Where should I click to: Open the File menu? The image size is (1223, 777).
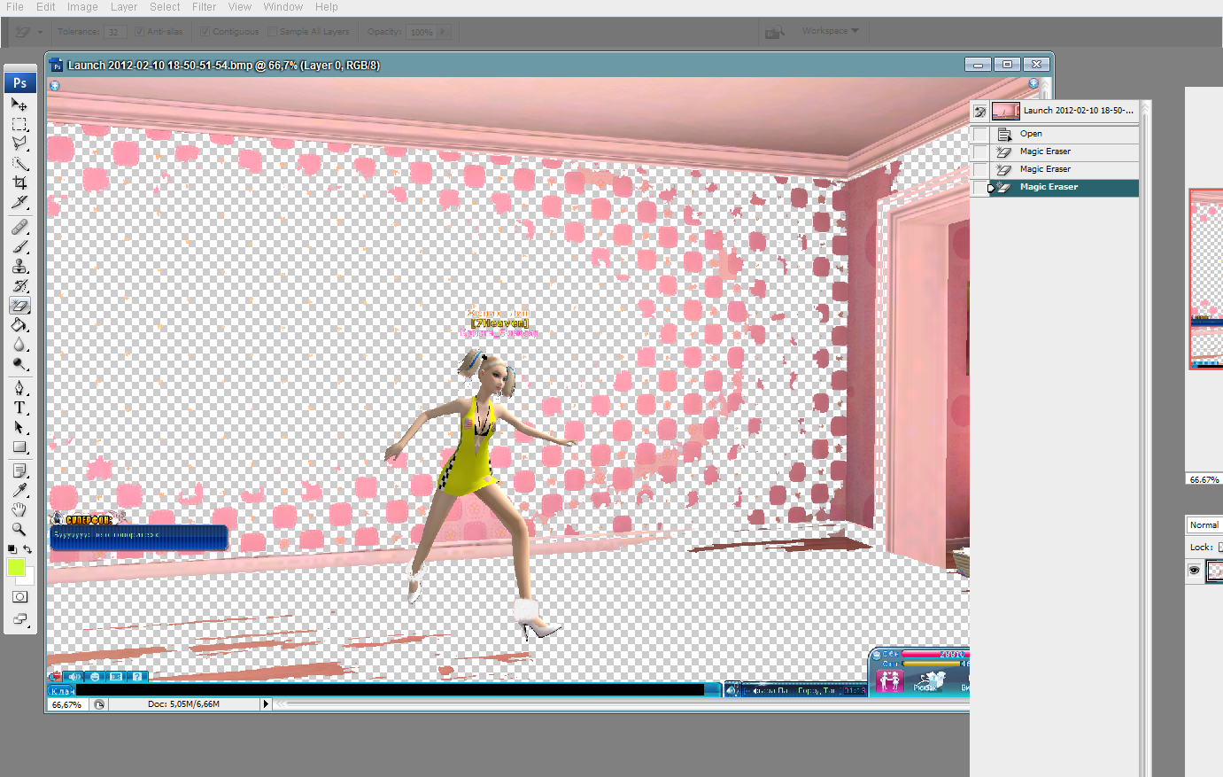[x=15, y=7]
